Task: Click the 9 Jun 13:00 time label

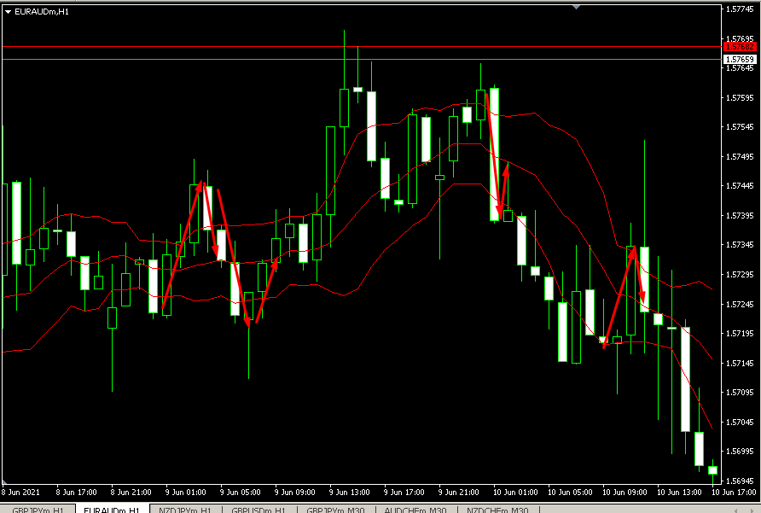Action: coord(350,493)
